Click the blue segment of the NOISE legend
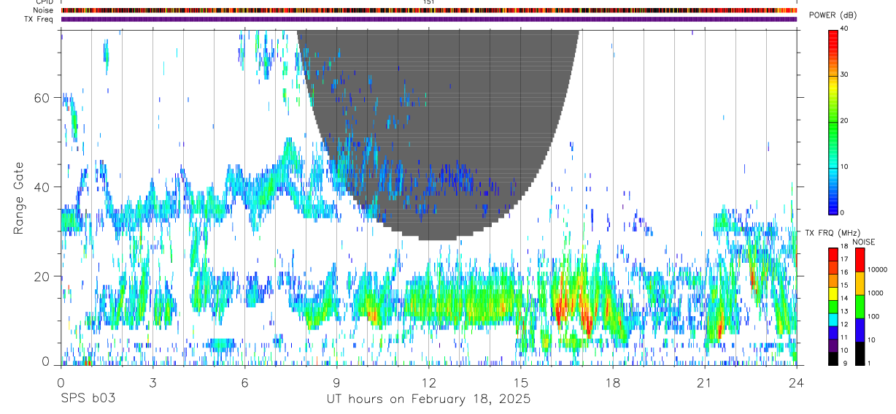Viewport: 896px width, 414px height. [x=860, y=330]
